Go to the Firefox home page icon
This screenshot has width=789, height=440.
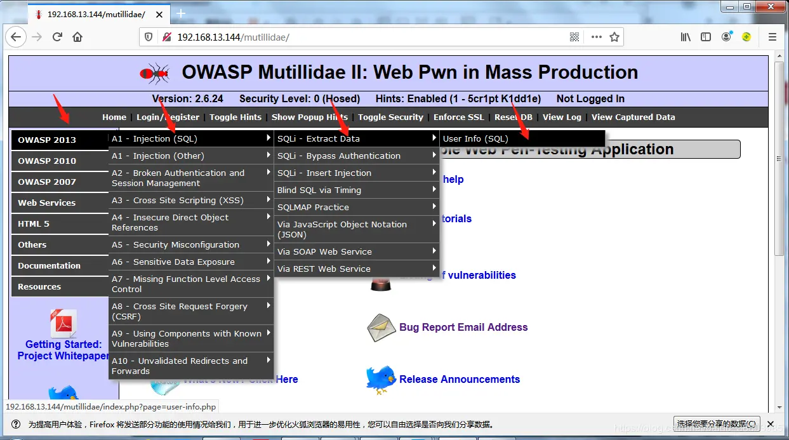tap(77, 37)
